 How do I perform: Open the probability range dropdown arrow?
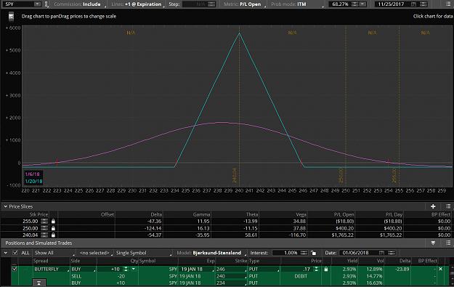point(362,4)
